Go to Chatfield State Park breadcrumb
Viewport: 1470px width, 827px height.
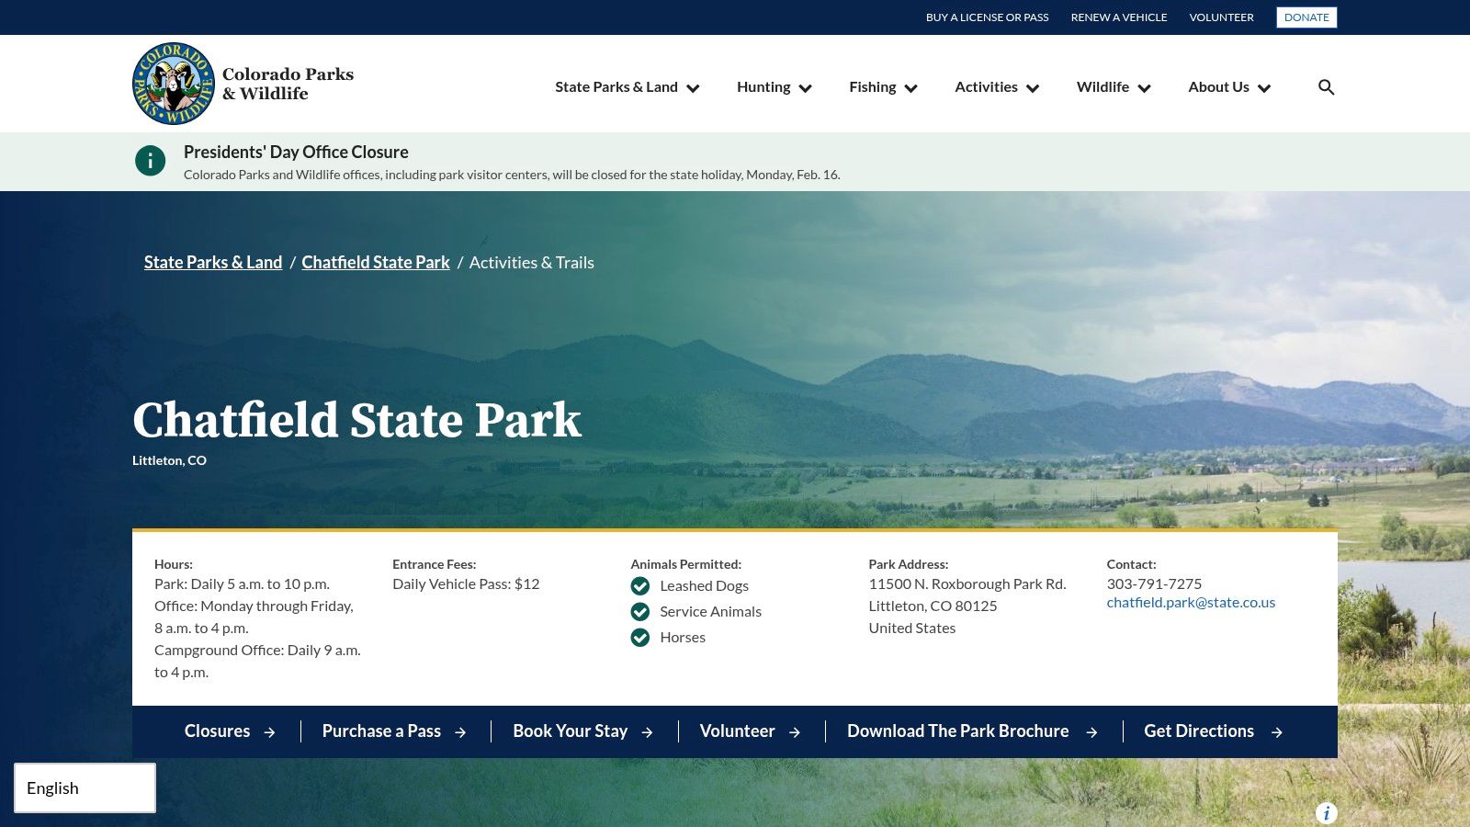[376, 263]
